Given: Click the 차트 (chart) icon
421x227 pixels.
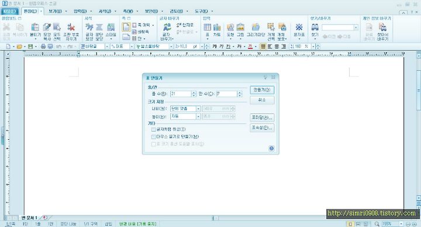Looking at the screenshot, I should tap(217, 27).
